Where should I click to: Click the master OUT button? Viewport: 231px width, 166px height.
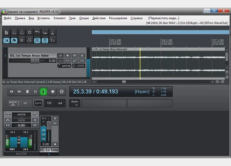click(x=35, y=114)
